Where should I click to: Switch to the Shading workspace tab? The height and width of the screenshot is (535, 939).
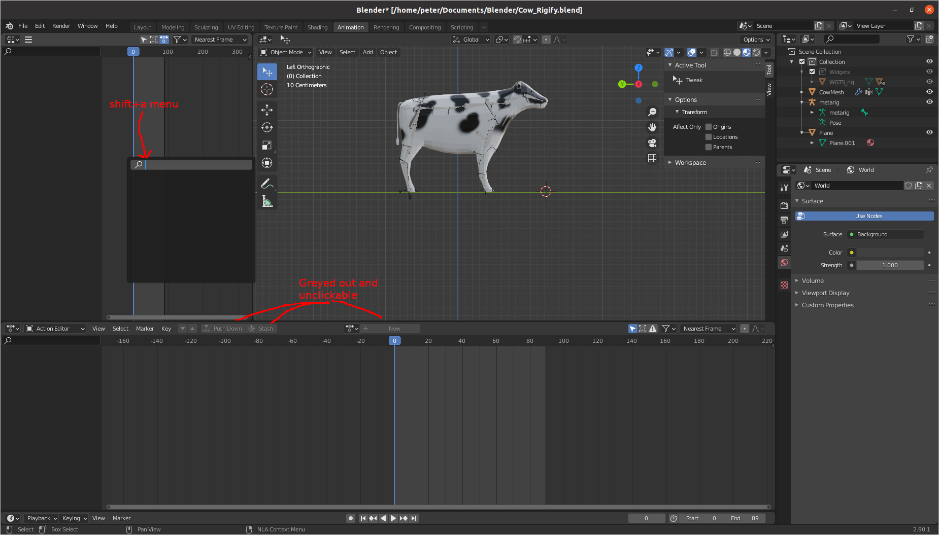click(318, 27)
